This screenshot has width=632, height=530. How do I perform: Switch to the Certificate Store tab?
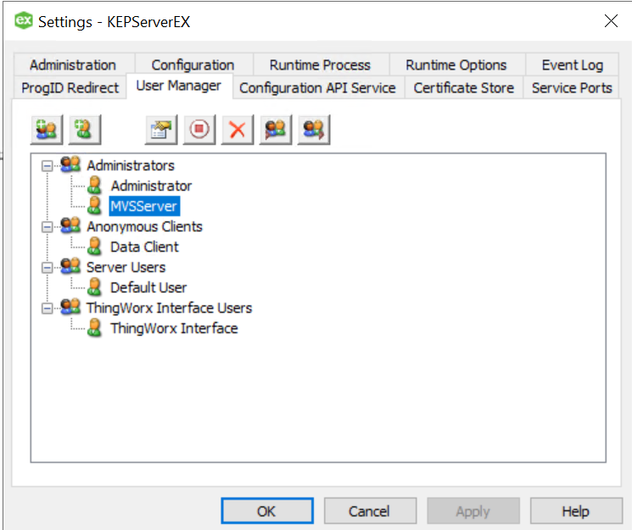(x=463, y=87)
